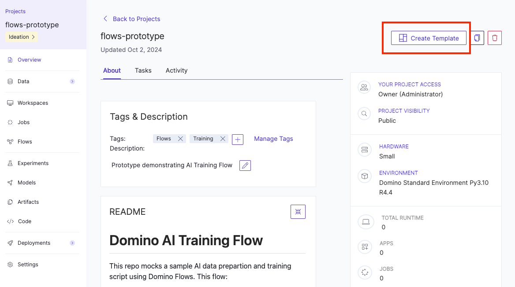Click the project visibility magnifier icon

click(364, 114)
